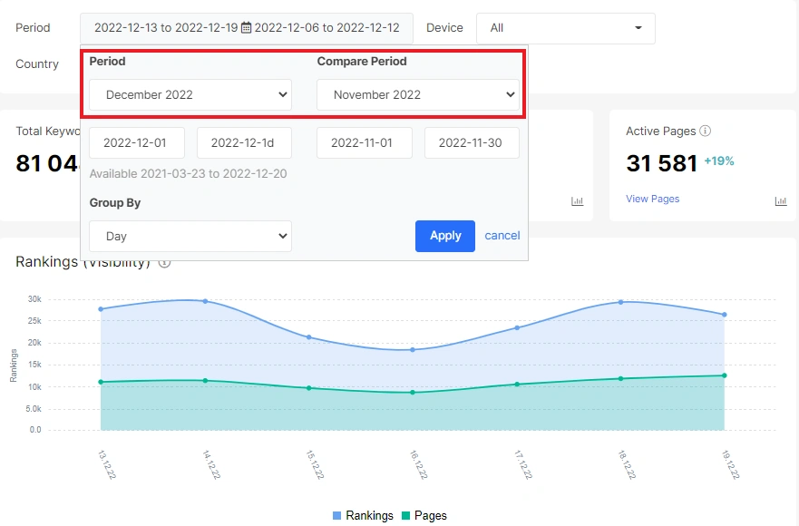
Task: Open the Group By dropdown set to Day
Action: (190, 236)
